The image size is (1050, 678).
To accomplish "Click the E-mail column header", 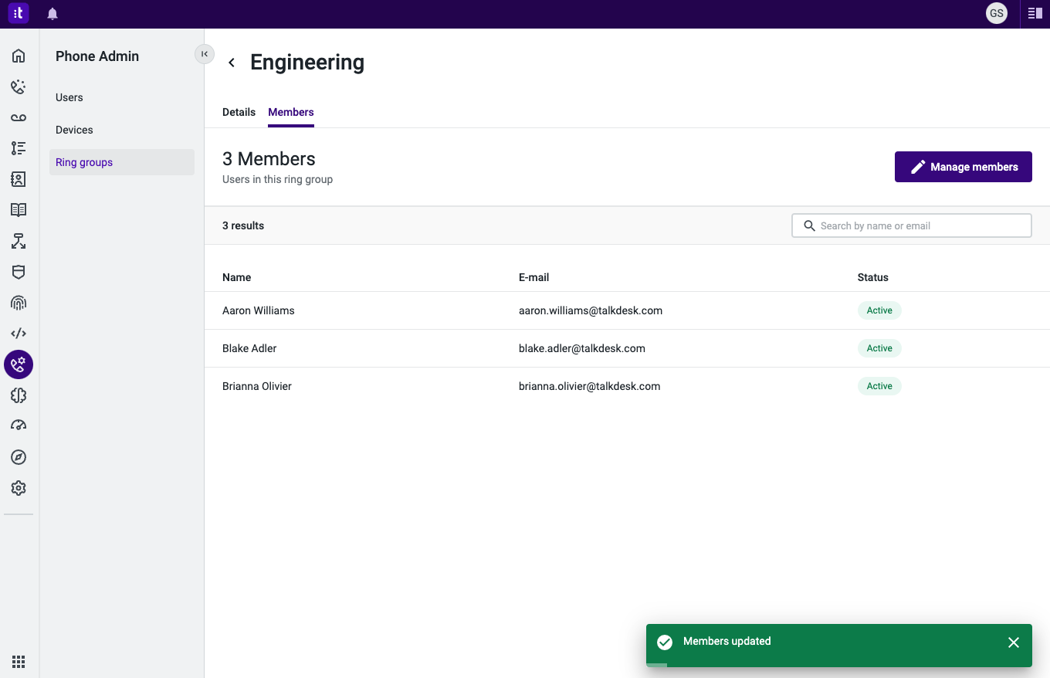I will coord(533,277).
